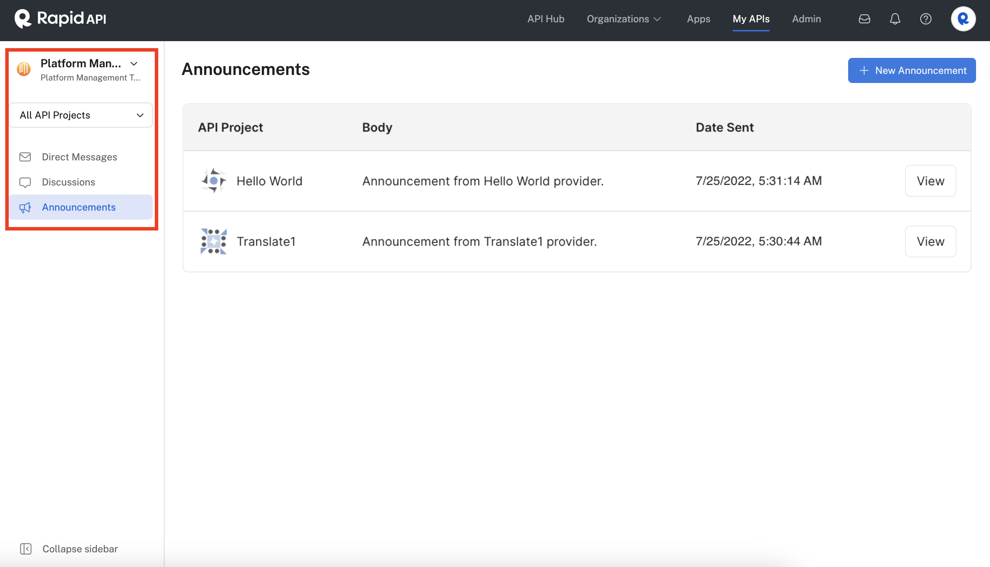Click the Translate1 project icon
990x567 pixels.
[213, 241]
